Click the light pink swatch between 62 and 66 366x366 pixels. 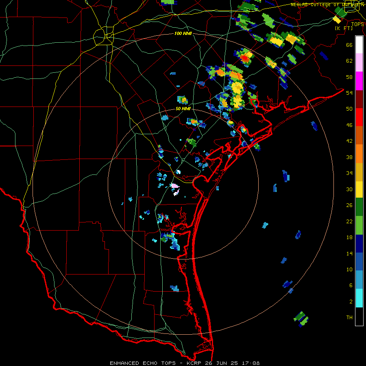tap(359, 62)
